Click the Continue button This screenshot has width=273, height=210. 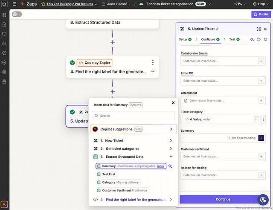(223, 199)
